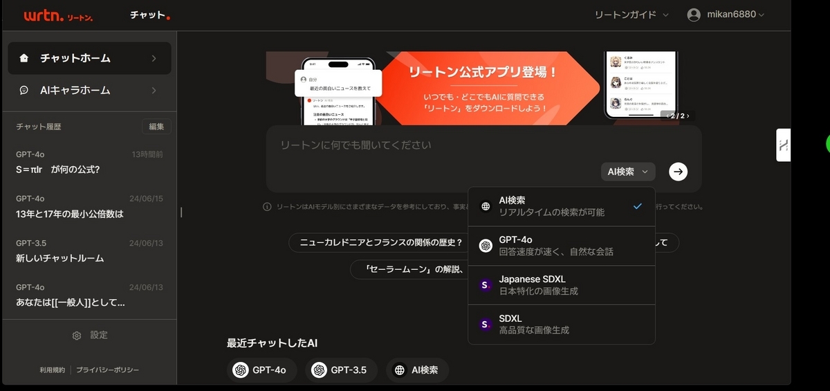The height and width of the screenshot is (391, 830).
Task: Open the チャット tab in header
Action: pos(149,15)
